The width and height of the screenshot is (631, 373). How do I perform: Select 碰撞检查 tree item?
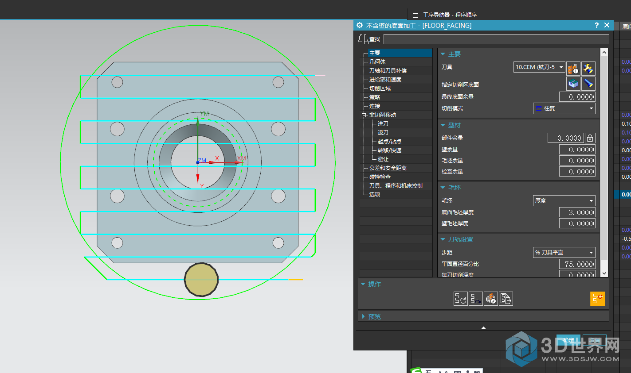(x=380, y=177)
